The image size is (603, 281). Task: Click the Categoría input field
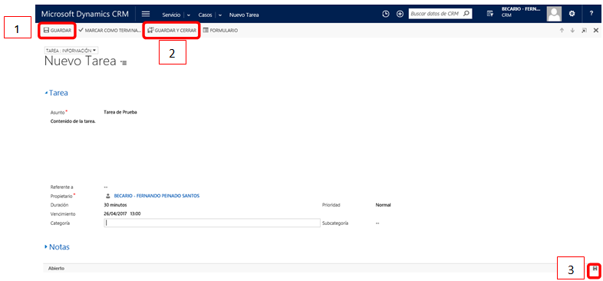coord(212,223)
